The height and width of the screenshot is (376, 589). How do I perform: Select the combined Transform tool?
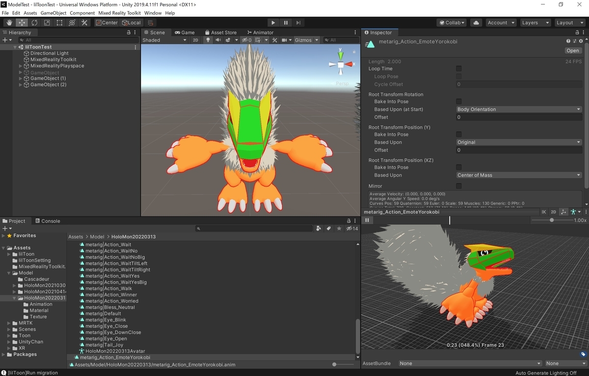point(72,23)
